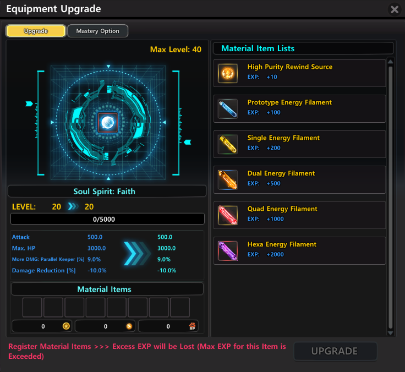The width and height of the screenshot is (405, 372).
Task: Click the orange token currency icon
Action: [x=129, y=326]
